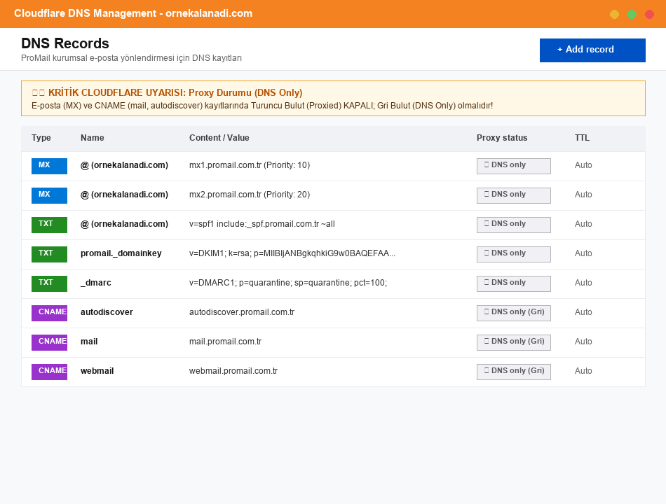Select the v=DMARC1 quarantine policy value

[288, 283]
